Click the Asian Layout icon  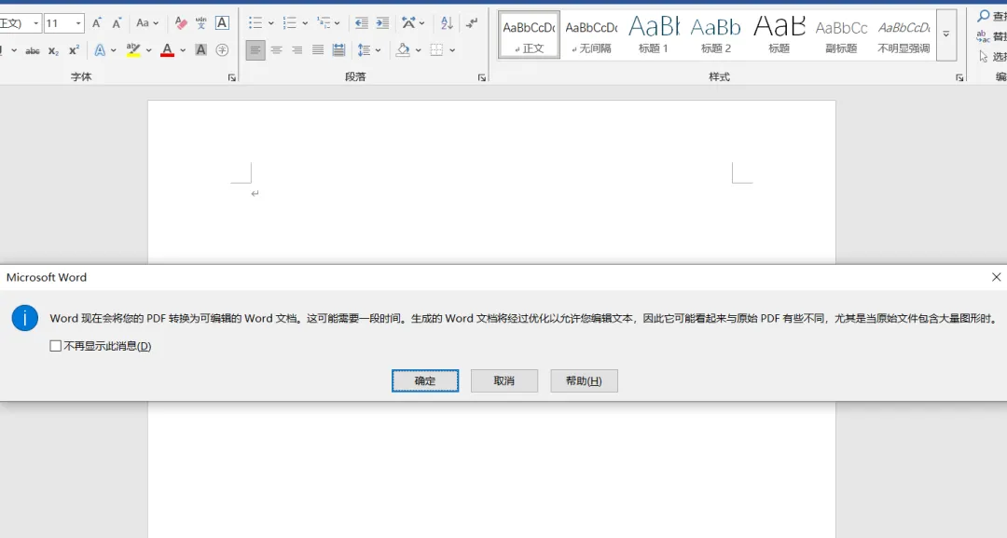tap(408, 23)
